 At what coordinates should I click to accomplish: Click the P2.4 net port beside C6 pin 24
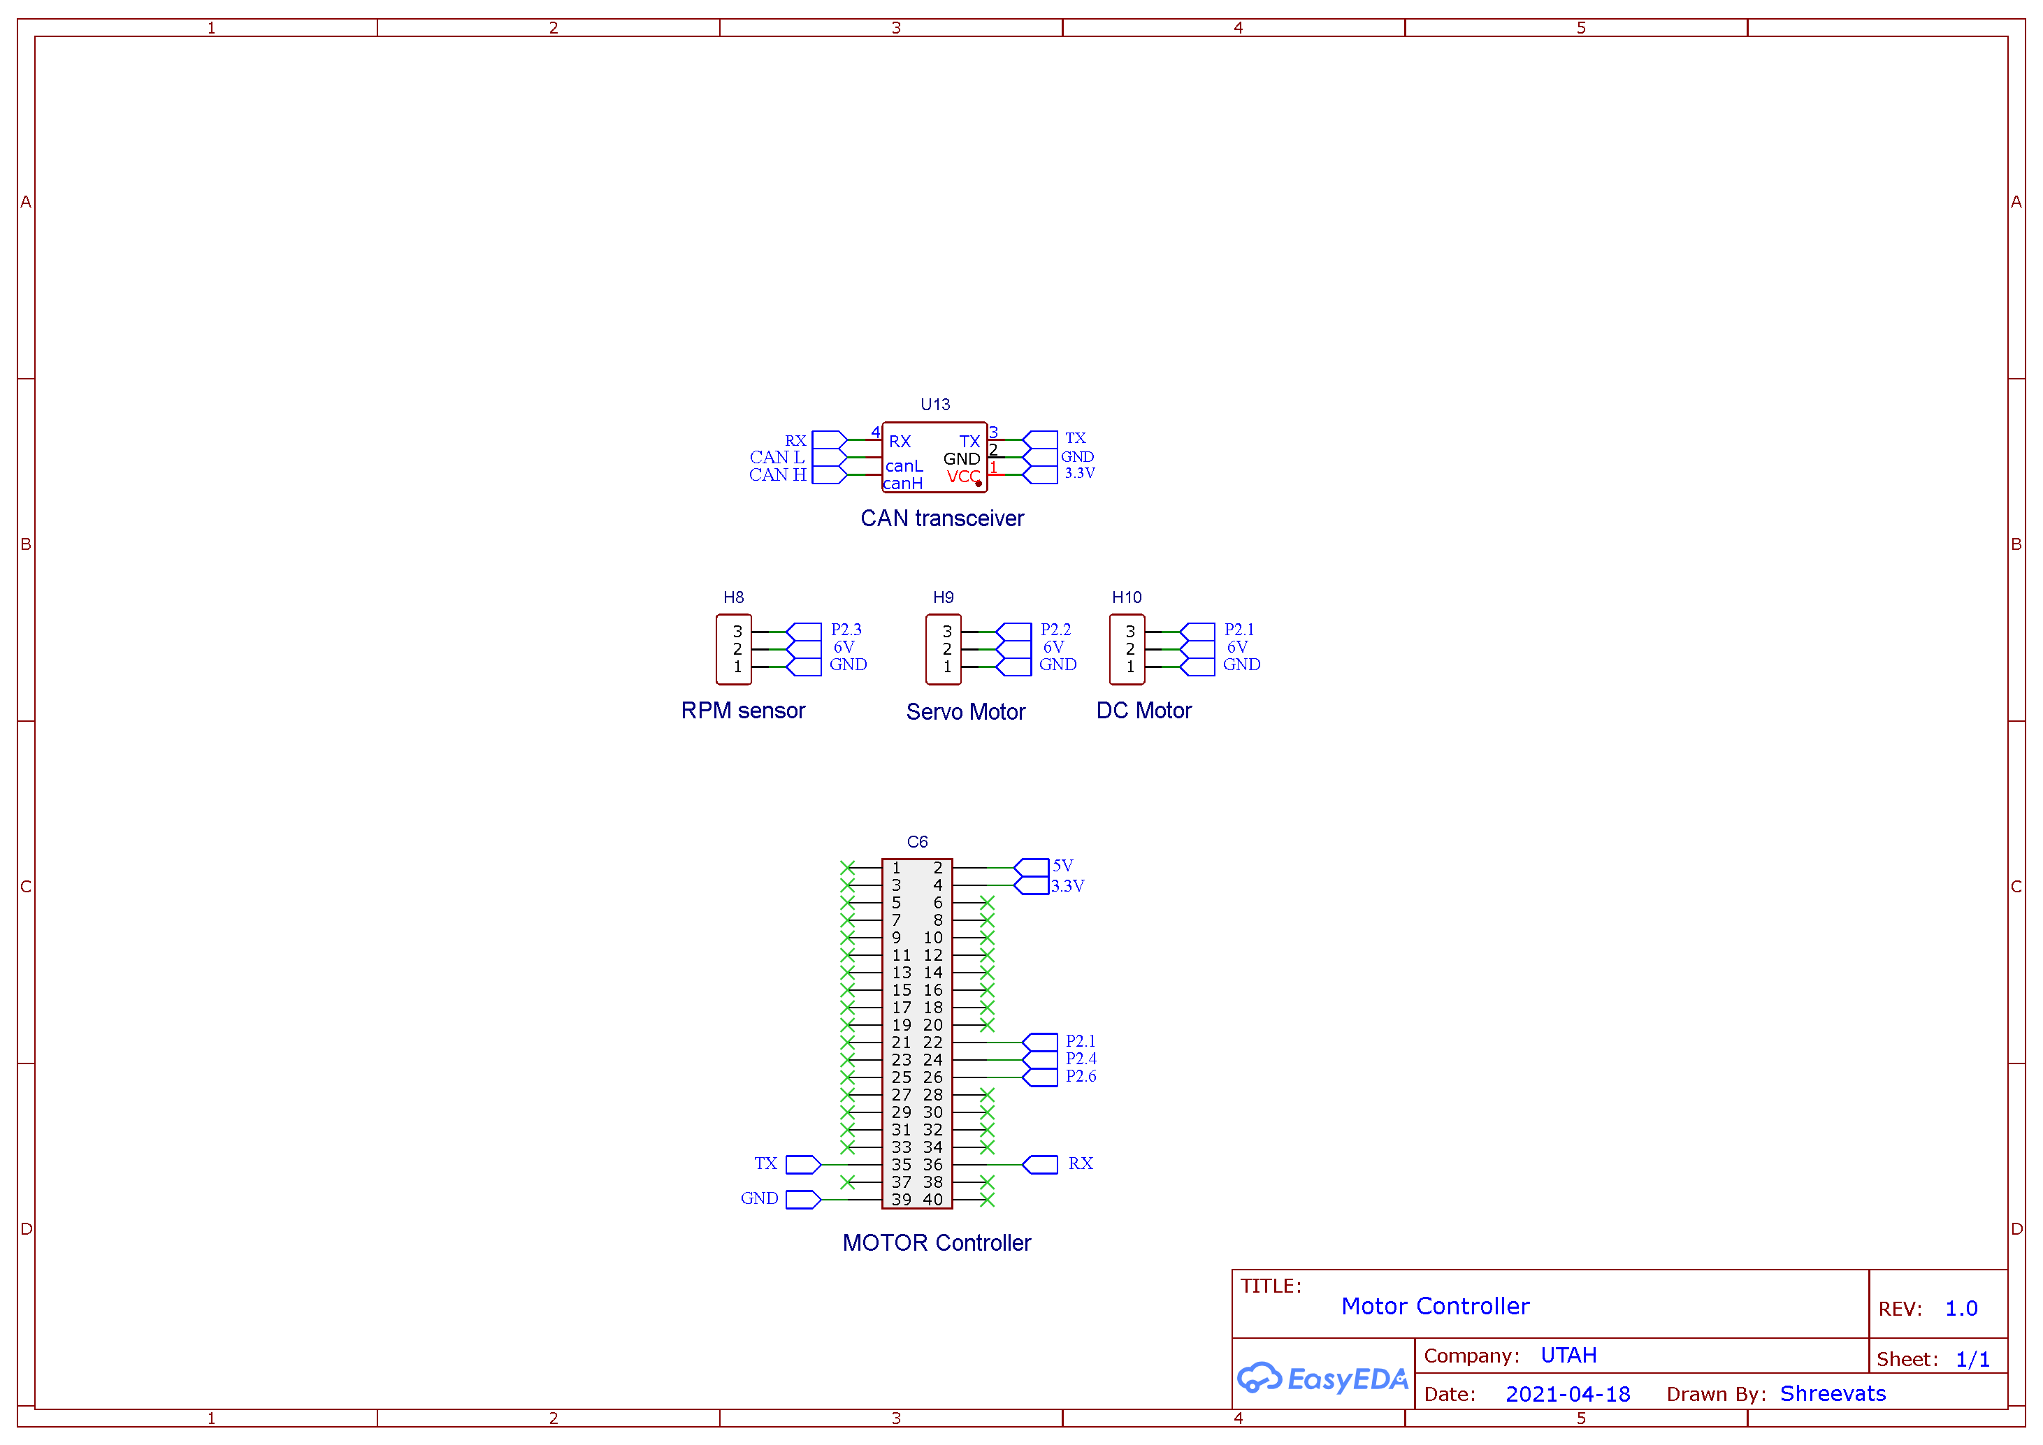tap(1040, 1060)
